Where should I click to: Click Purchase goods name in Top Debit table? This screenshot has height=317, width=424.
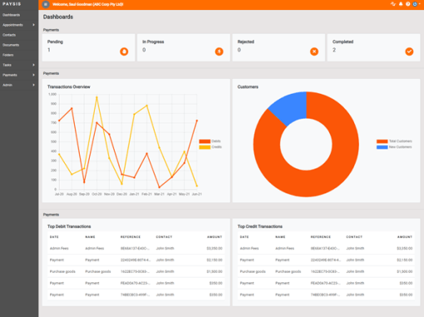pos(98,271)
